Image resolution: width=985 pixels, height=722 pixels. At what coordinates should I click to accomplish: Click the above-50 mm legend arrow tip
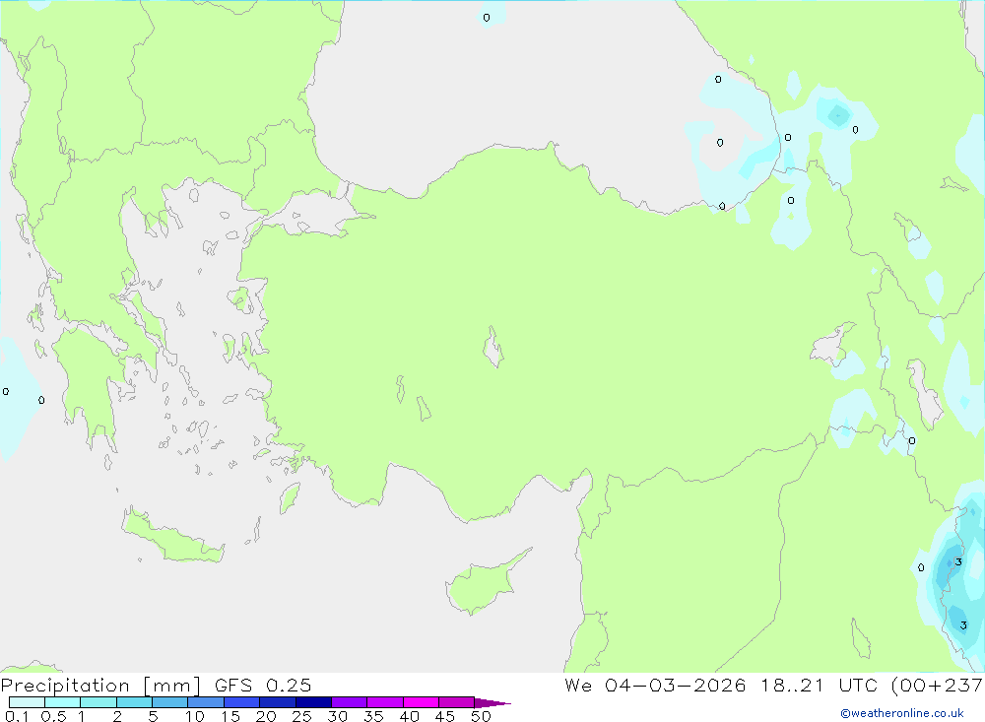[x=493, y=702]
